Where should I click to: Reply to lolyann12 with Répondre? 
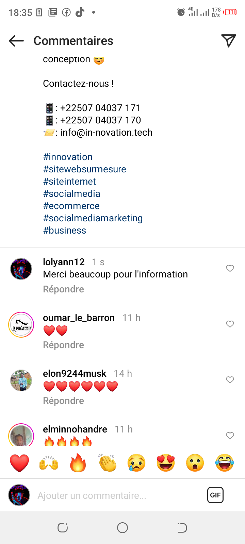(x=63, y=289)
